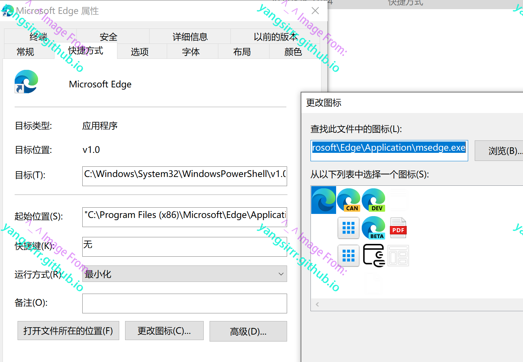Image resolution: width=523 pixels, height=362 pixels.
Task: Click 打开文件所在的位置(F) button
Action: [68, 331]
